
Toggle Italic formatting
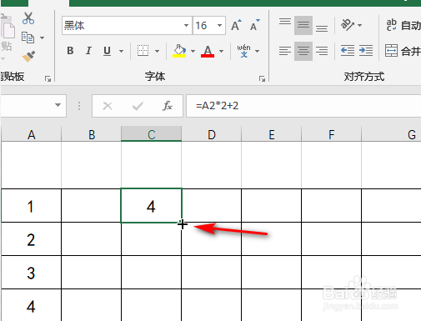88,51
